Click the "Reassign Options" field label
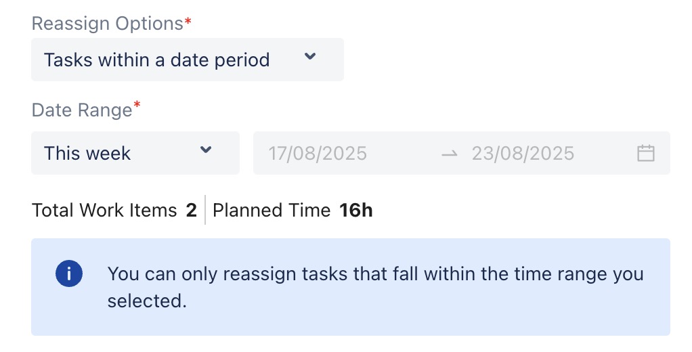The image size is (692, 352). pyautogui.click(x=107, y=24)
